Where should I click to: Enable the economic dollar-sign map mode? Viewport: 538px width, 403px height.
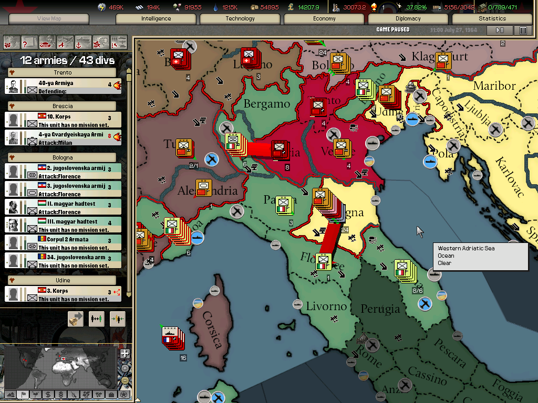pos(48,394)
